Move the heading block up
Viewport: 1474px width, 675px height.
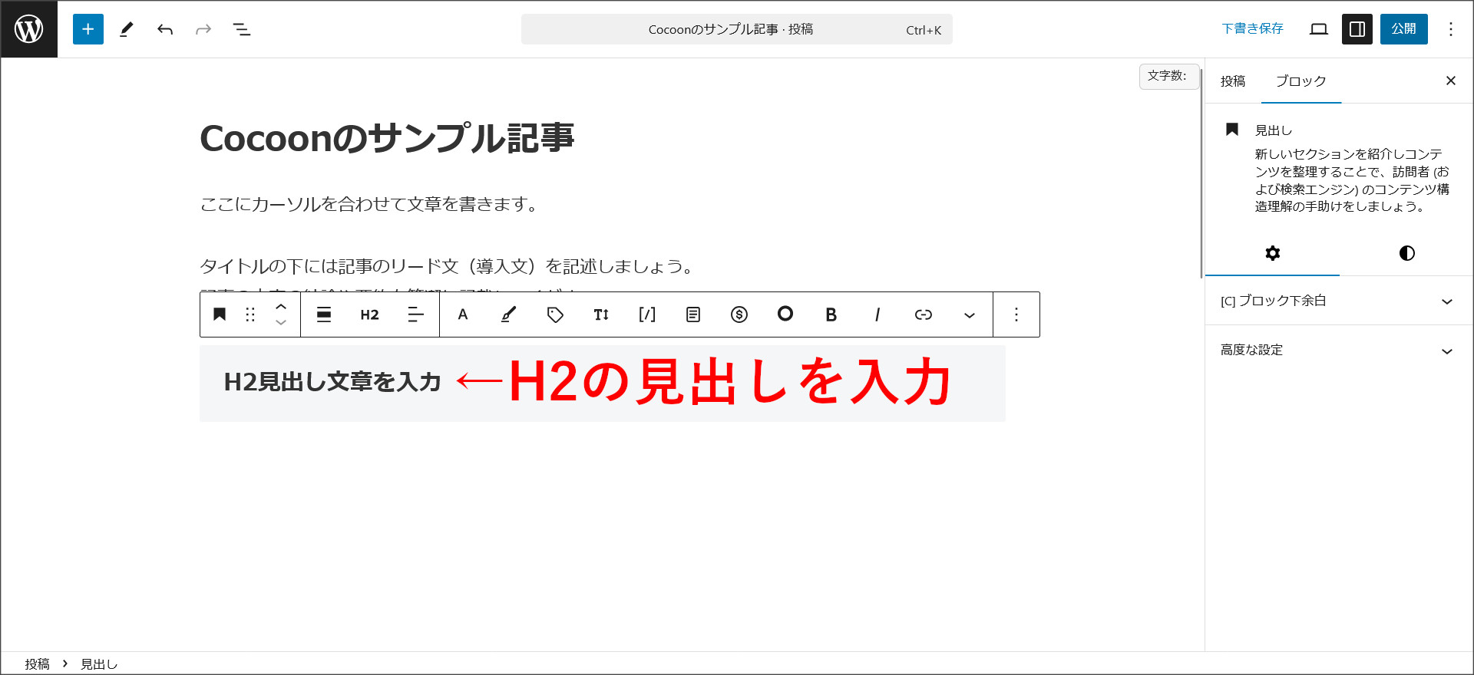(x=281, y=306)
